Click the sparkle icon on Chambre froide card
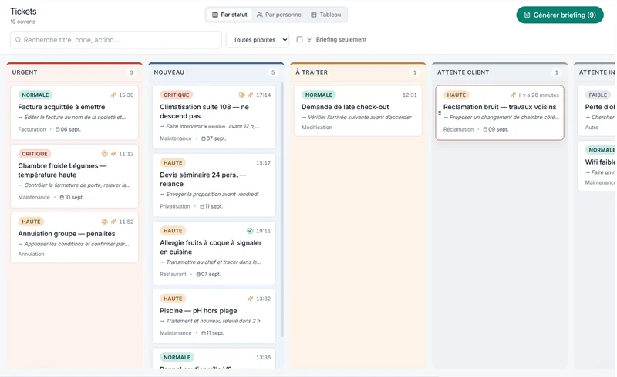Screen dimensions: 617x377 click(113, 154)
